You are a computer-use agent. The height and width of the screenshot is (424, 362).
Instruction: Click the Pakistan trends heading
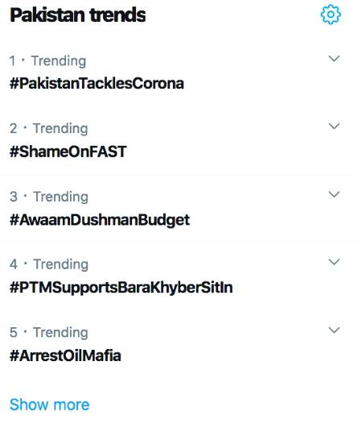click(78, 15)
